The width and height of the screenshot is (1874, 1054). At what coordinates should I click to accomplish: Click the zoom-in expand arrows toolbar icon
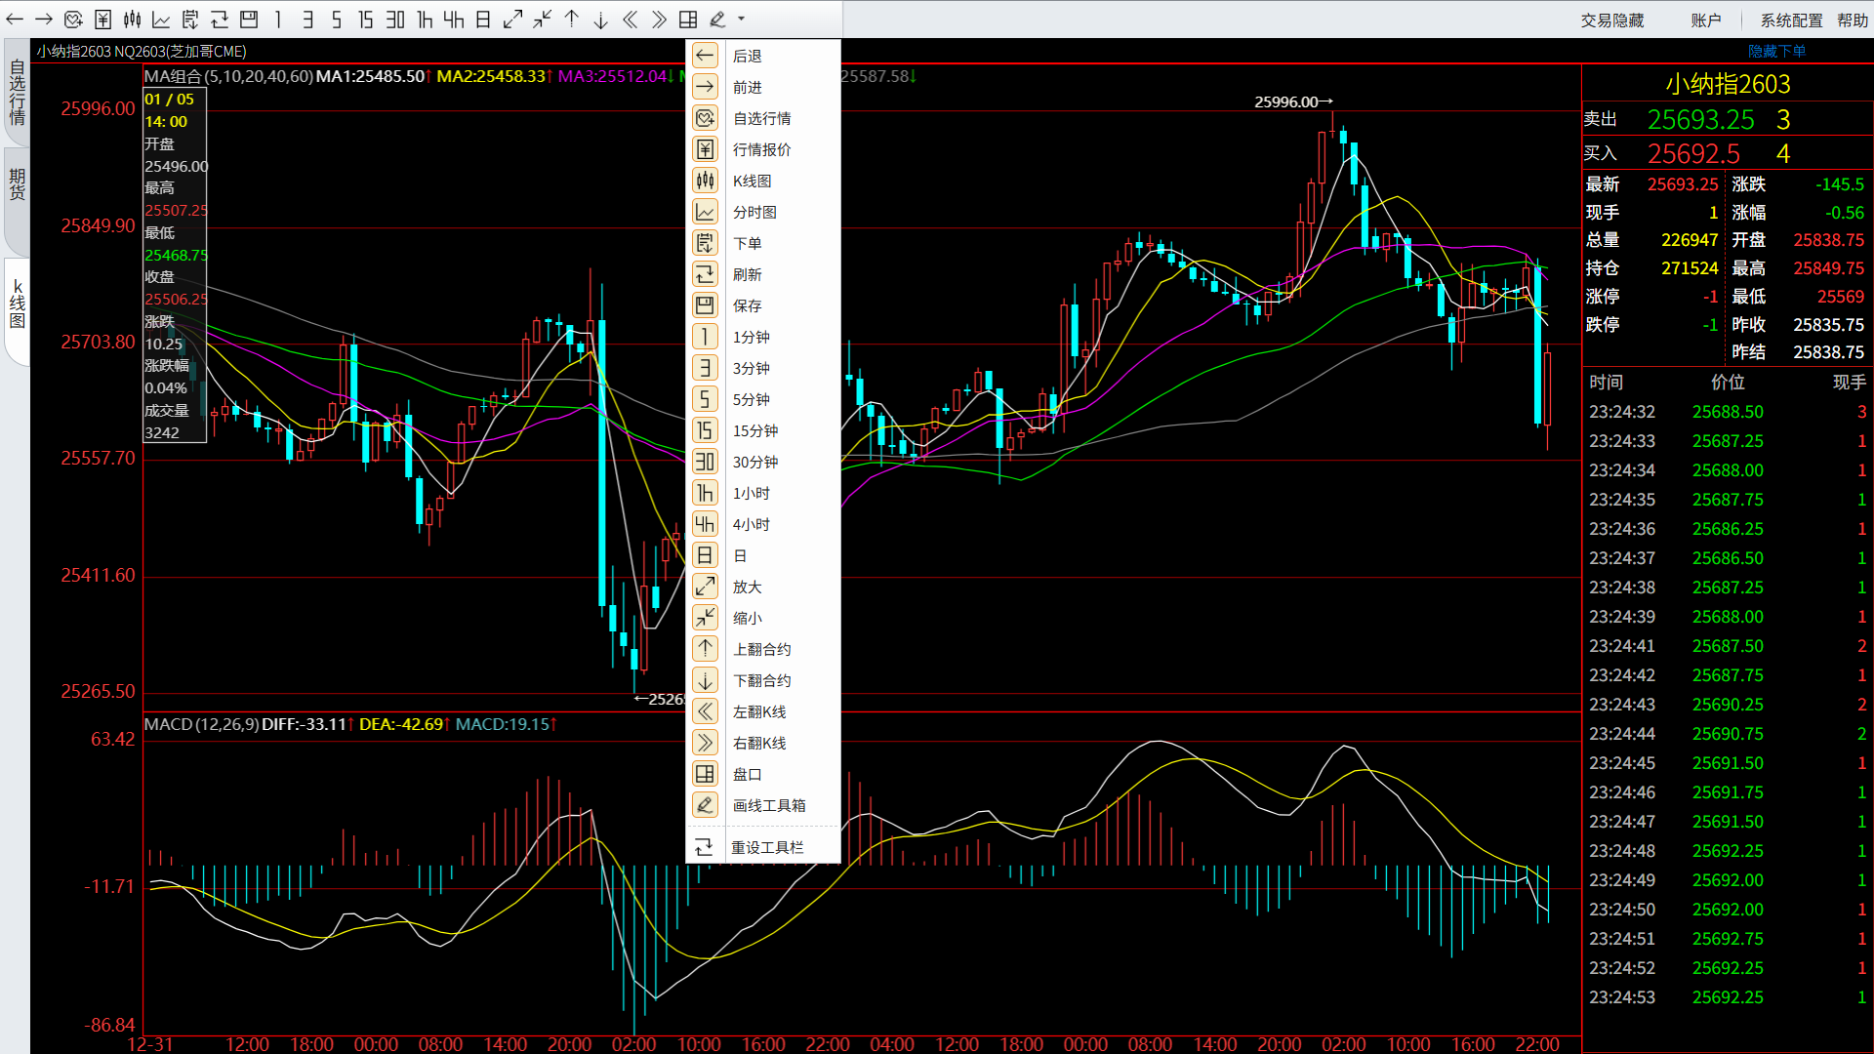512,20
